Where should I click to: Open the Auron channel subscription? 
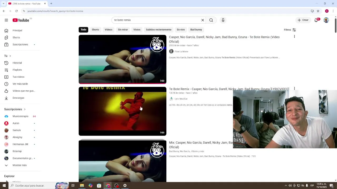click(x=20, y=123)
